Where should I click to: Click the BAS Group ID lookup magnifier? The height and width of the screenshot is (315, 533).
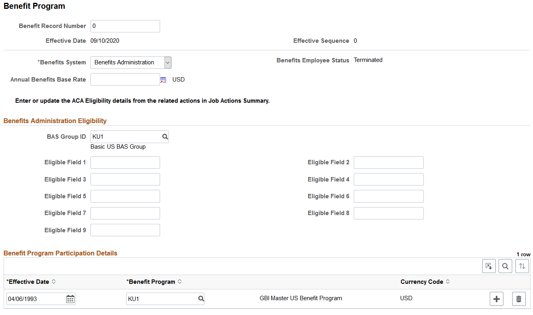click(165, 137)
